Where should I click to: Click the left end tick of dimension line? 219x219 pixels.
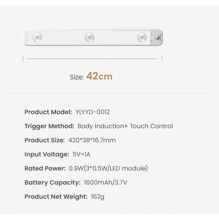pos(23,58)
